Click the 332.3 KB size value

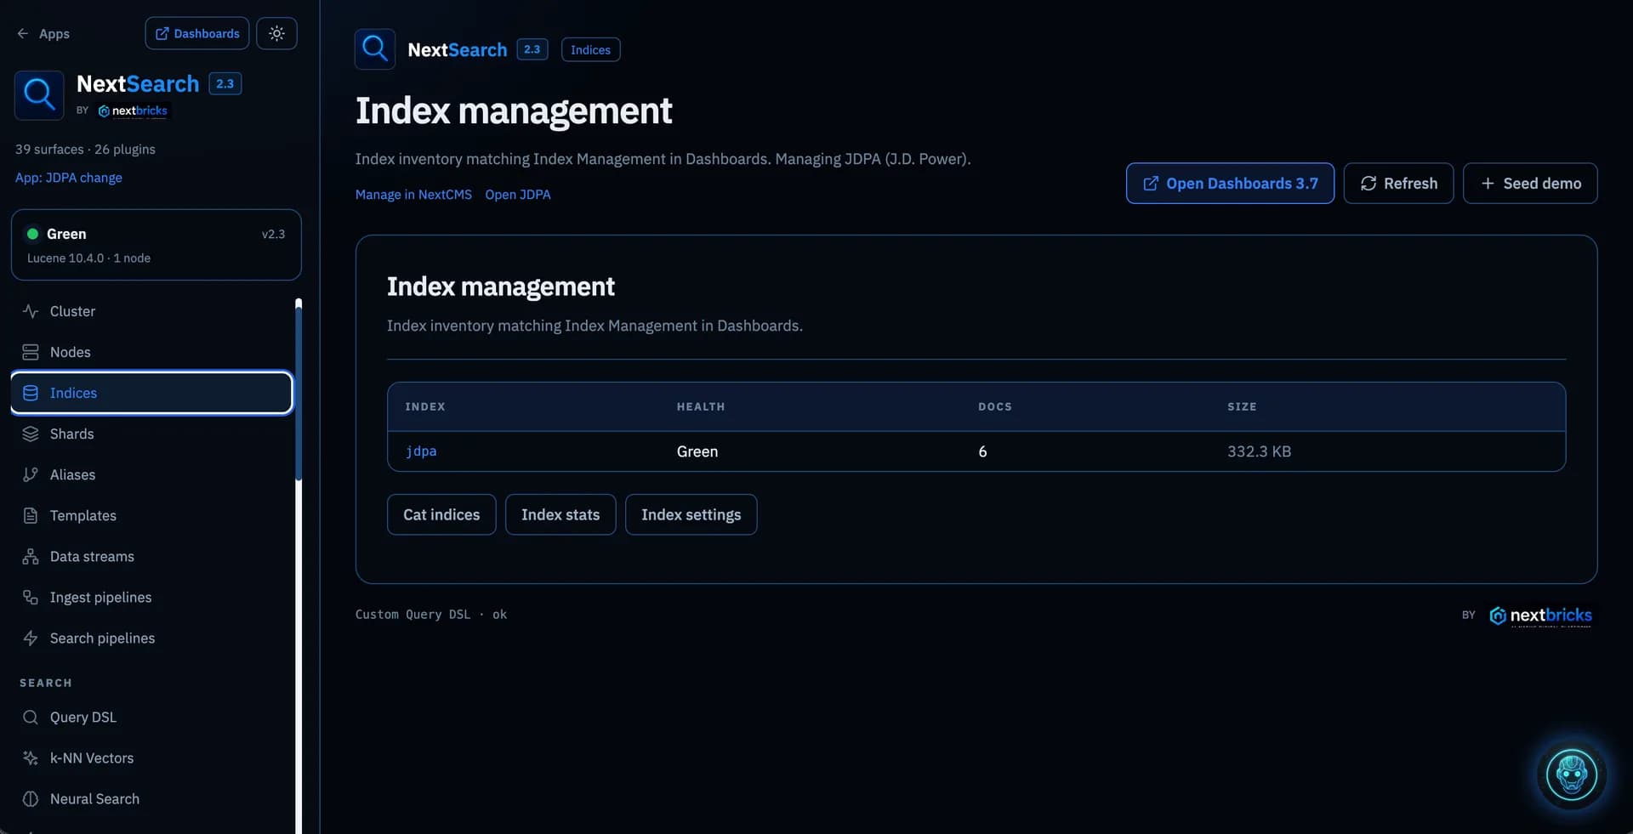(1259, 451)
